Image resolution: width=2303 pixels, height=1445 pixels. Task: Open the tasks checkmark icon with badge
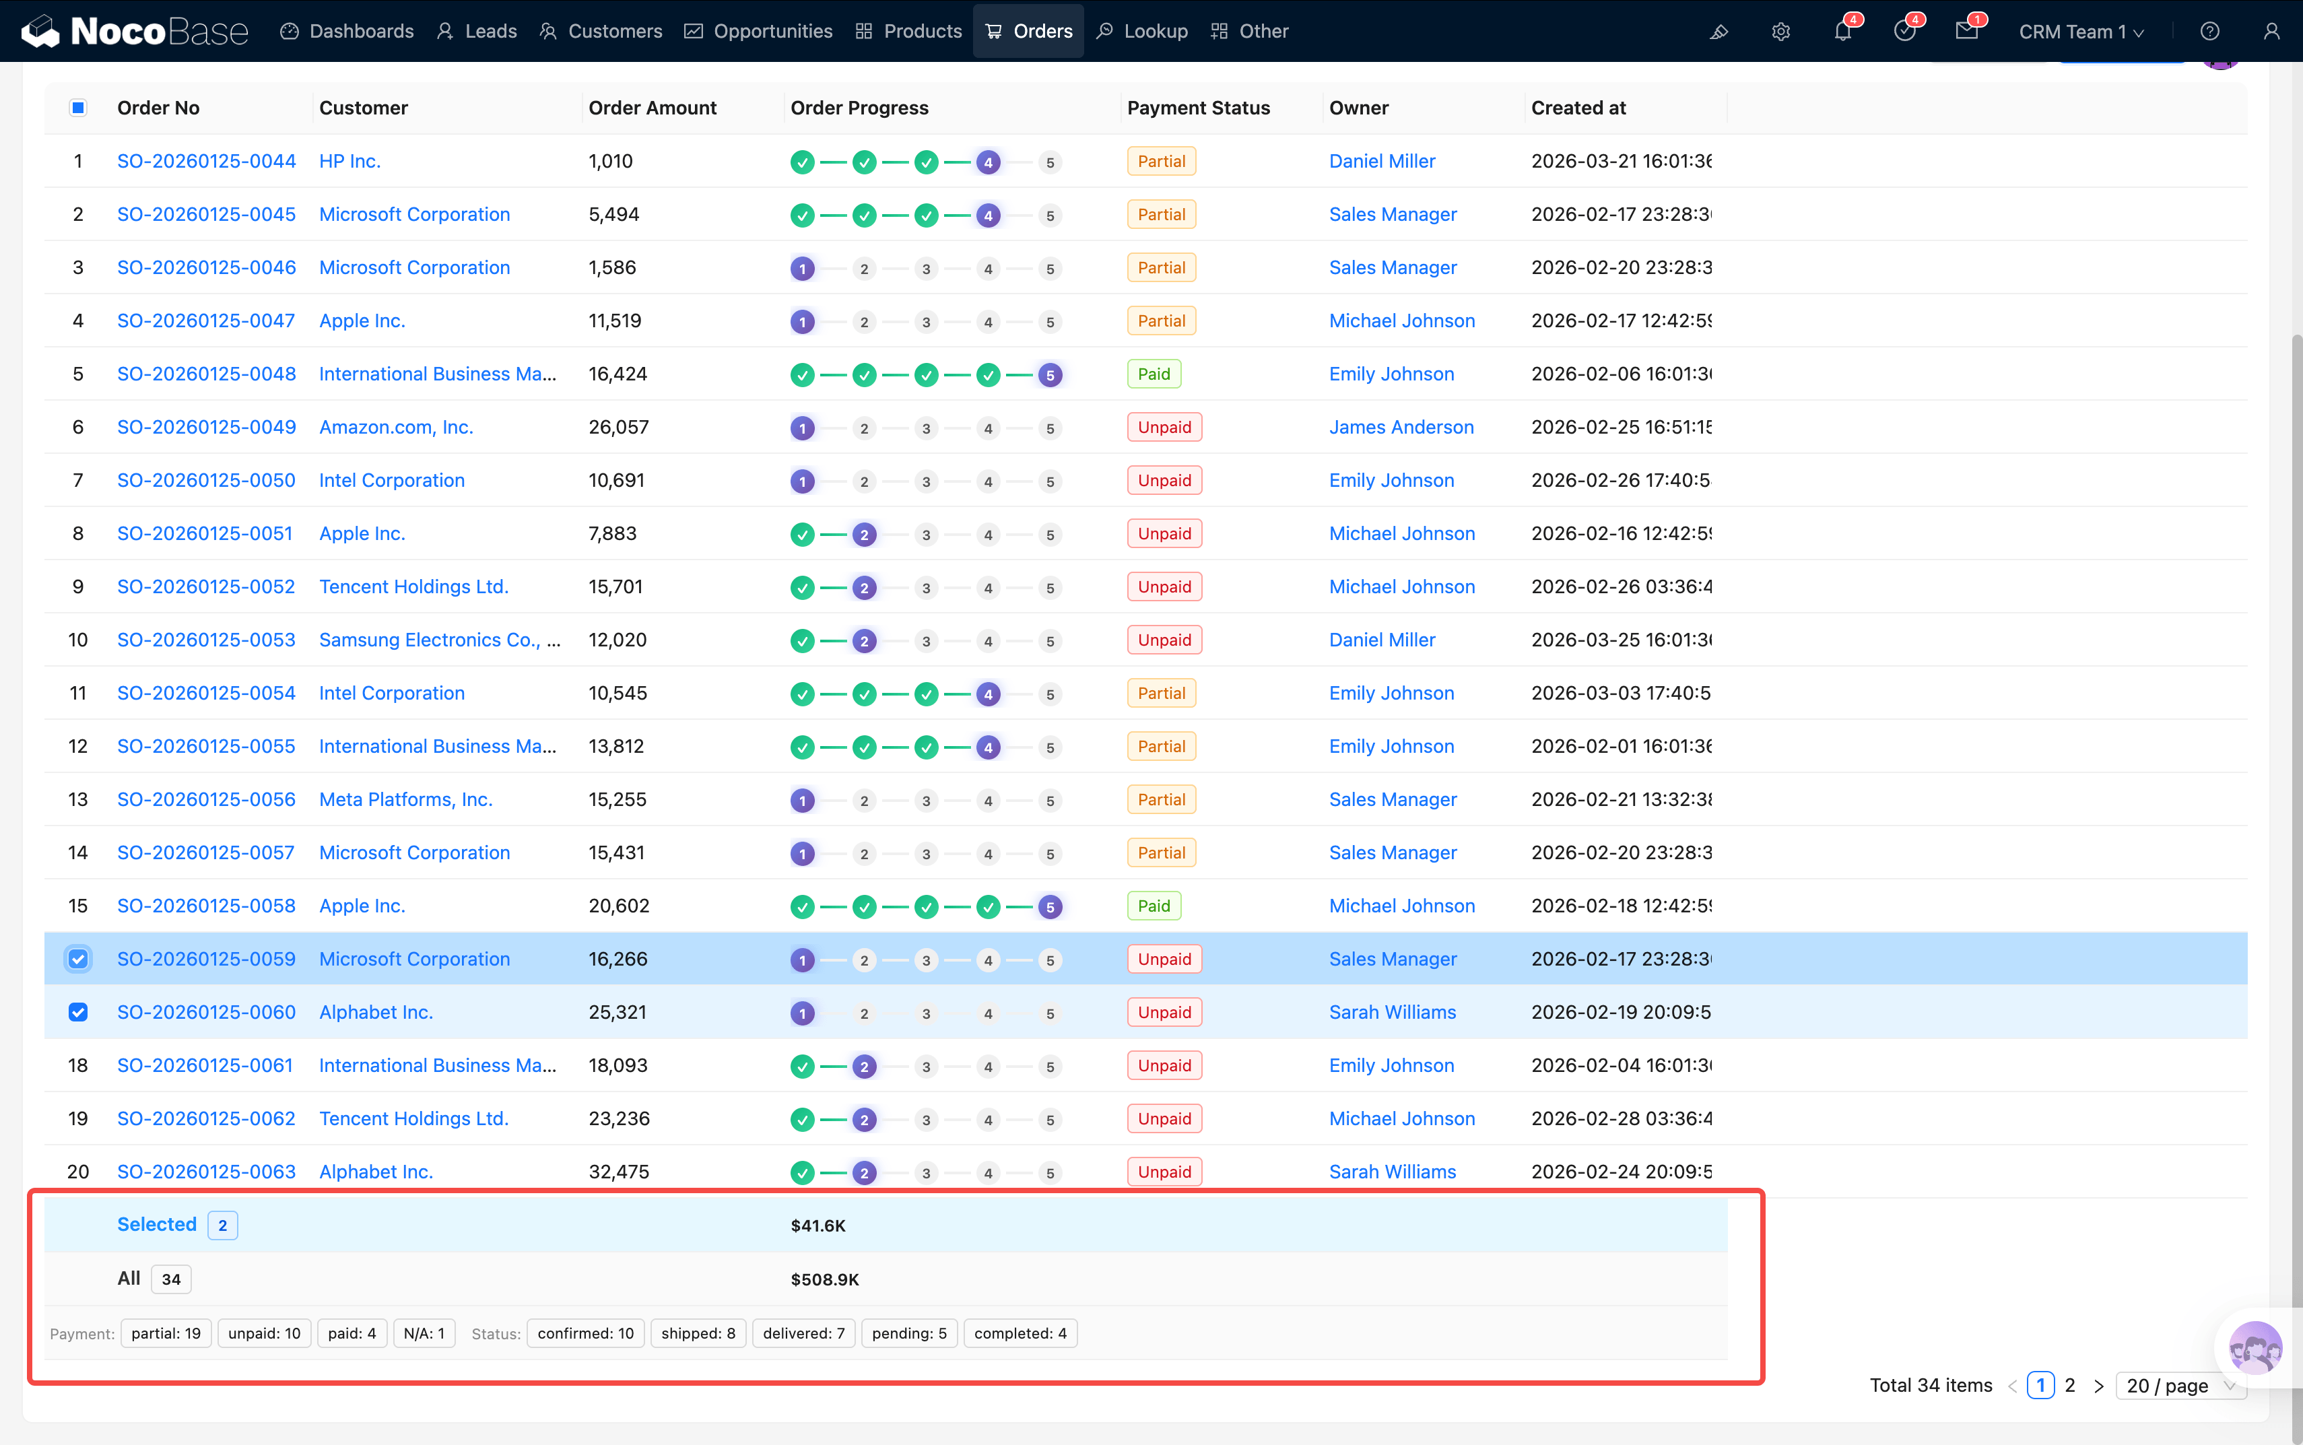tap(1904, 32)
